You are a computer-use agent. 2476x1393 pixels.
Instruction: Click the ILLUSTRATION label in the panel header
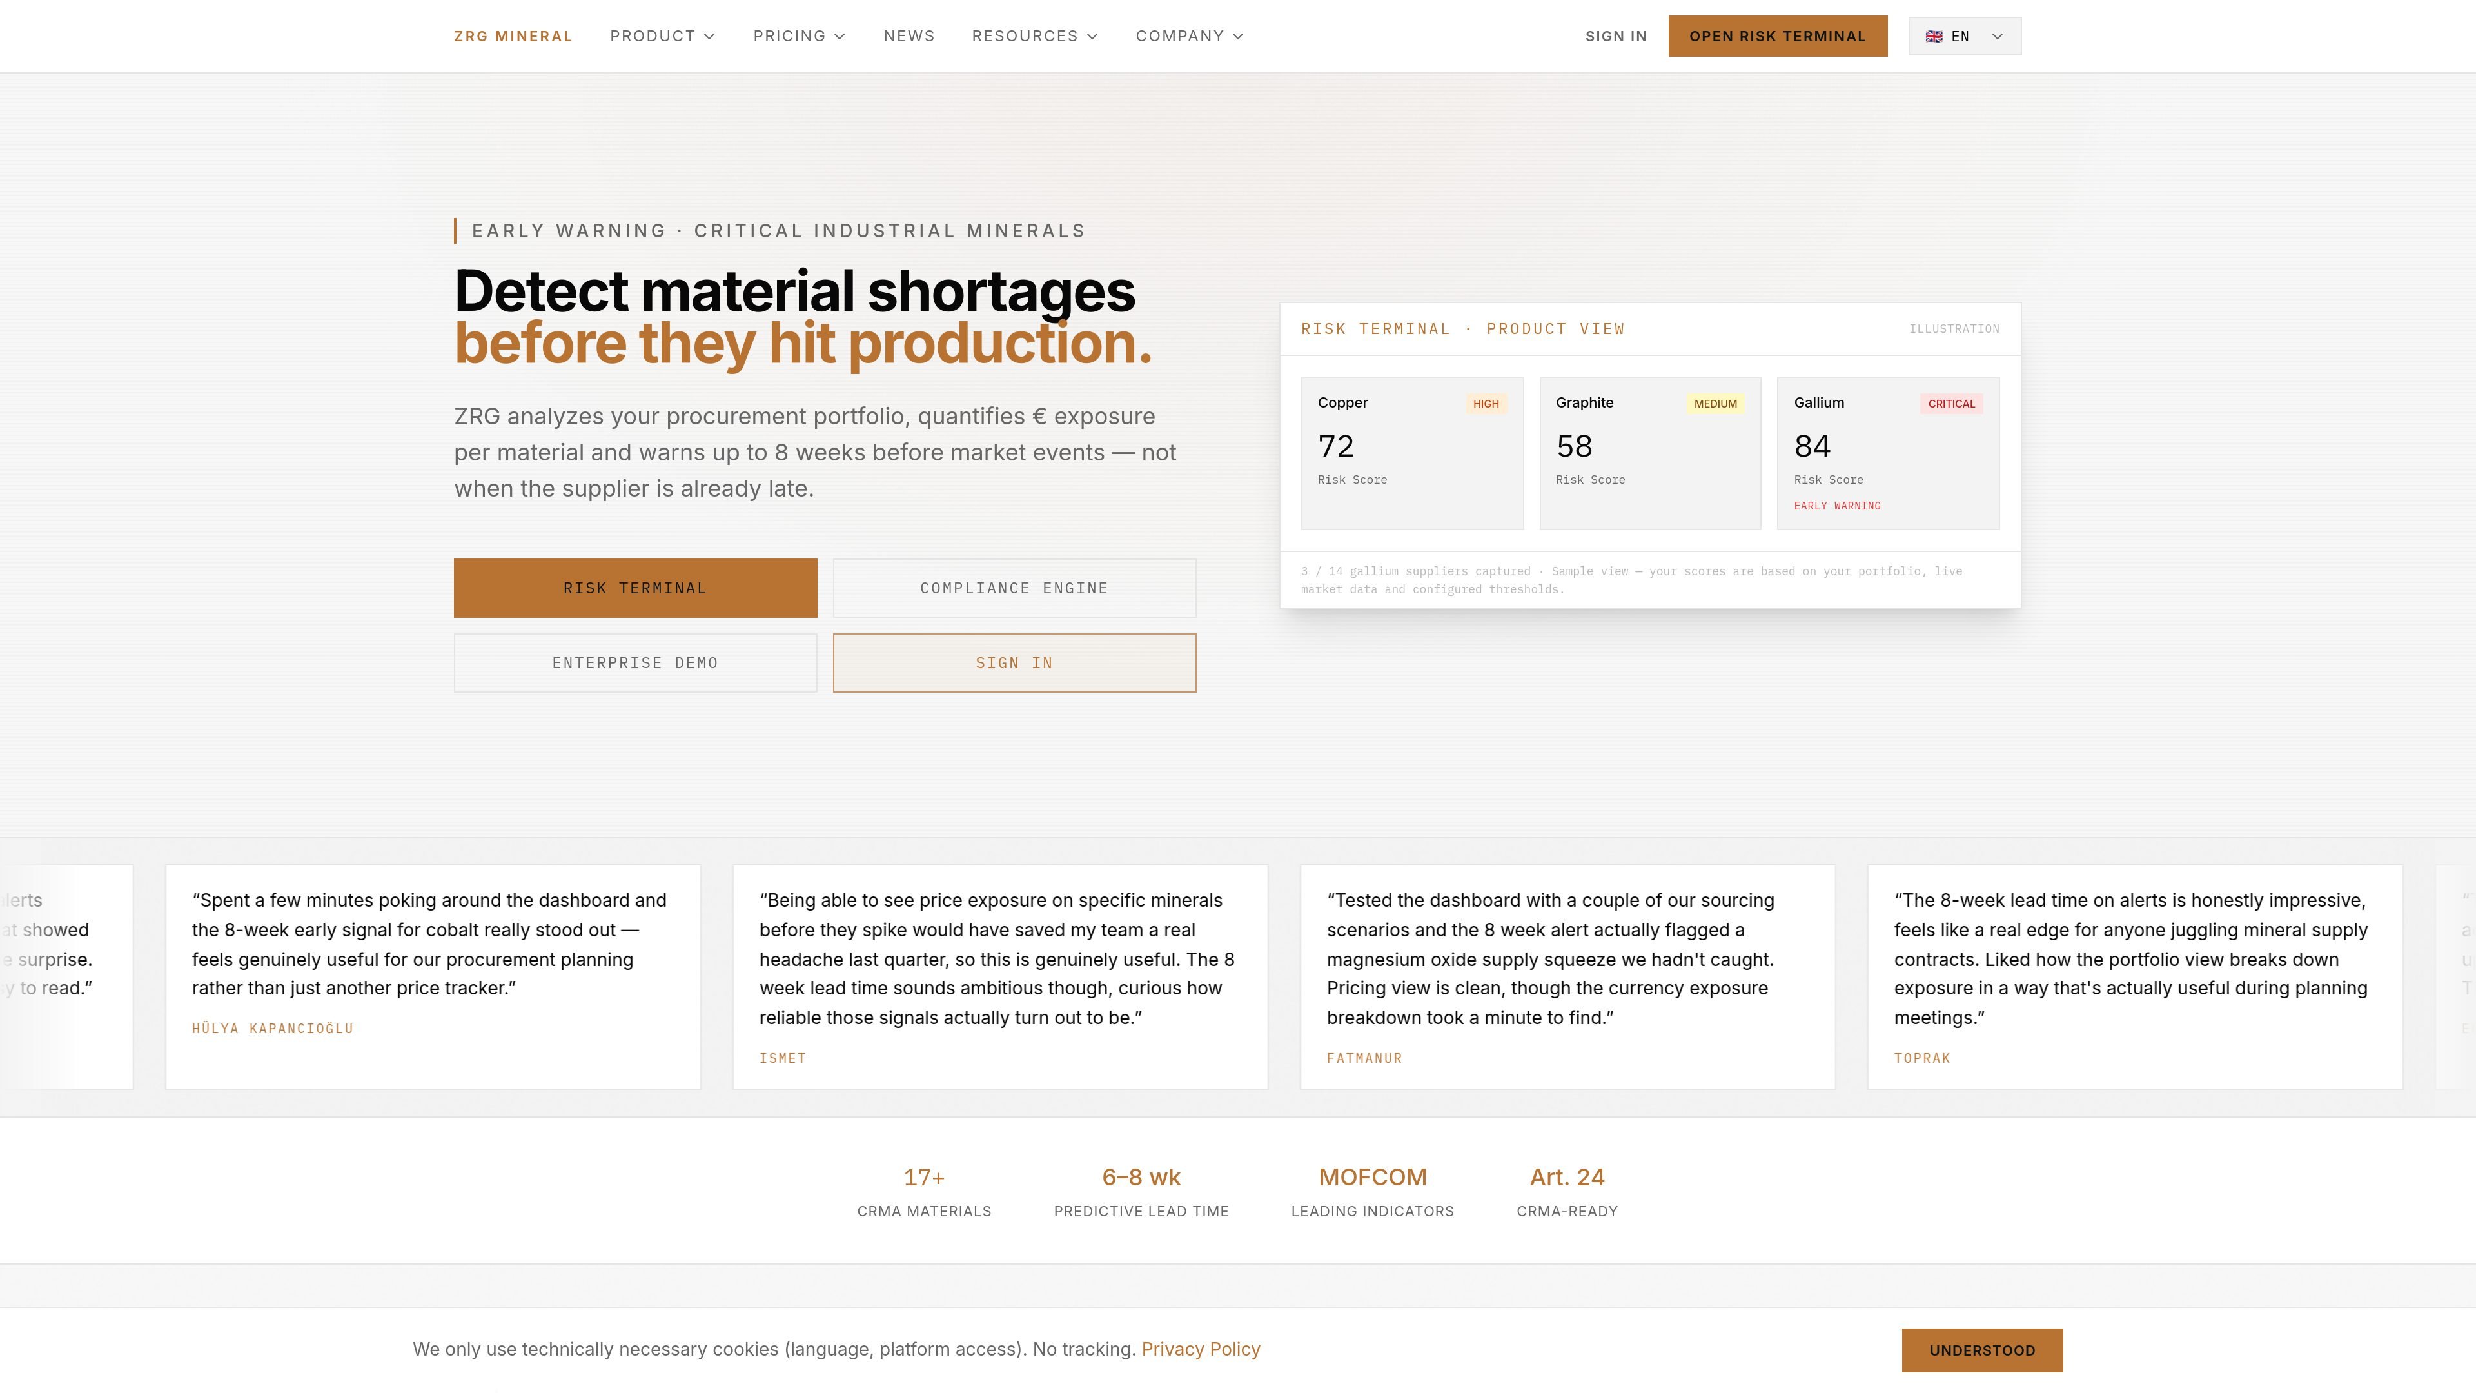click(x=1954, y=329)
